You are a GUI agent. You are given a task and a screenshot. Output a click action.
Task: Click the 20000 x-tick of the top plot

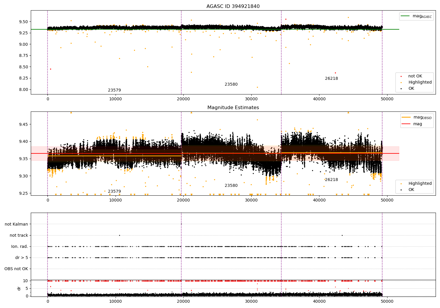(183, 99)
